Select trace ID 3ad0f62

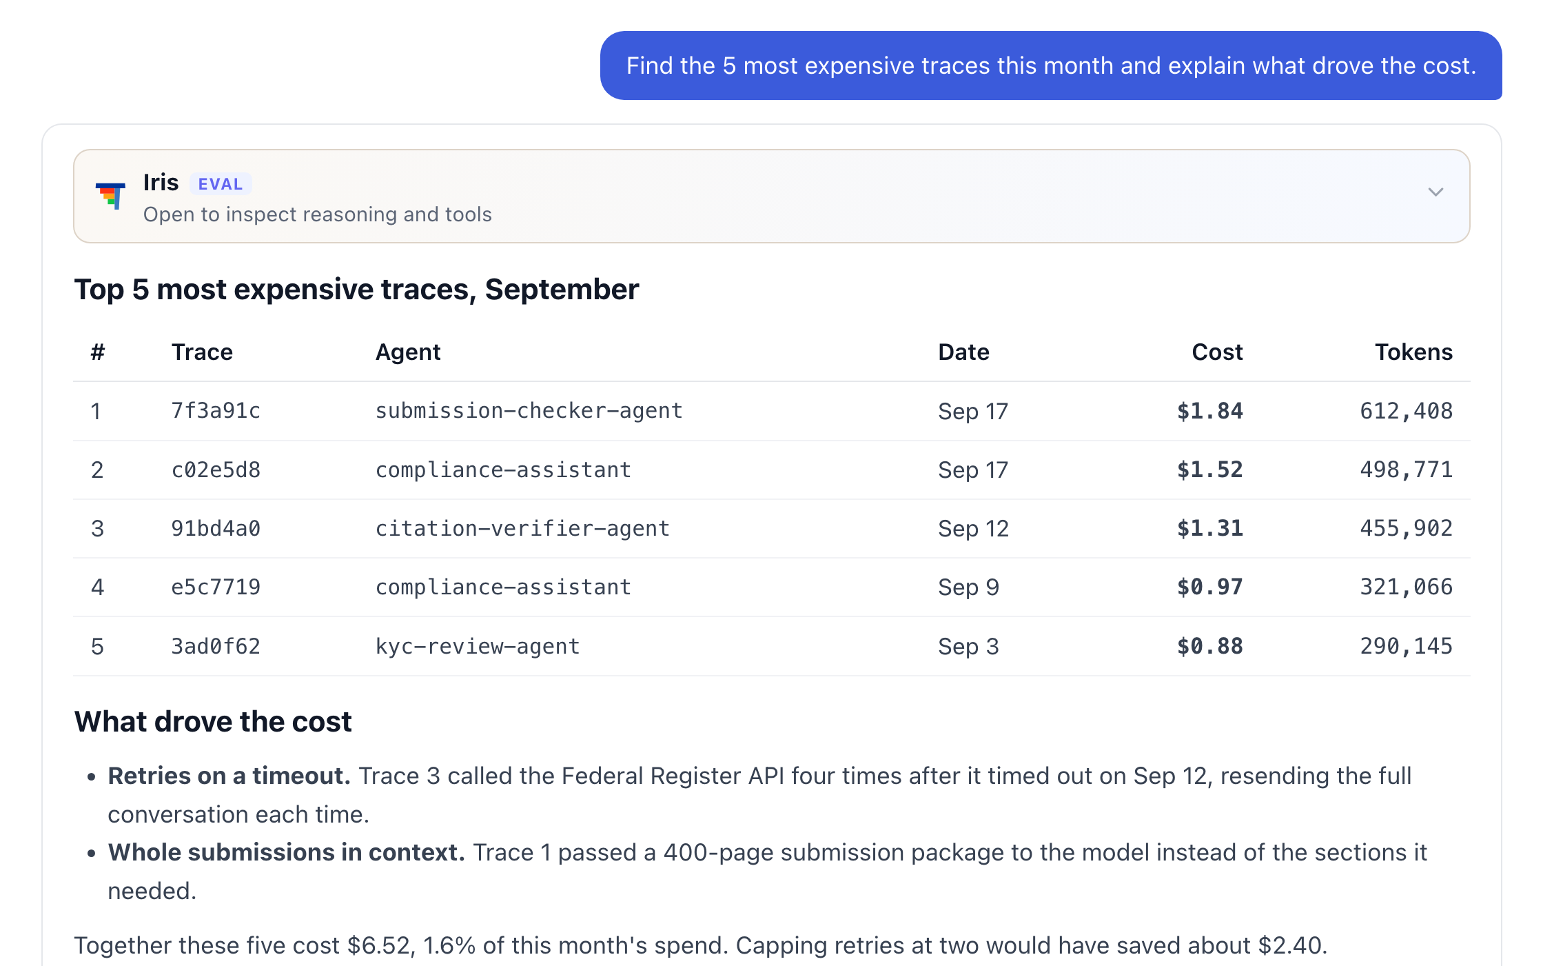click(216, 646)
